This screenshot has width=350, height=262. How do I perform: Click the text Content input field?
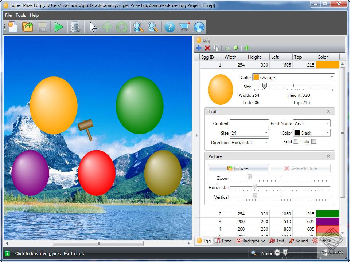[249, 124]
